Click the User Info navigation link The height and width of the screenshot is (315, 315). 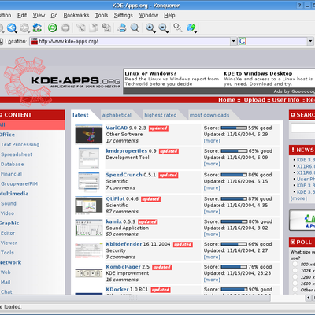(x=286, y=100)
